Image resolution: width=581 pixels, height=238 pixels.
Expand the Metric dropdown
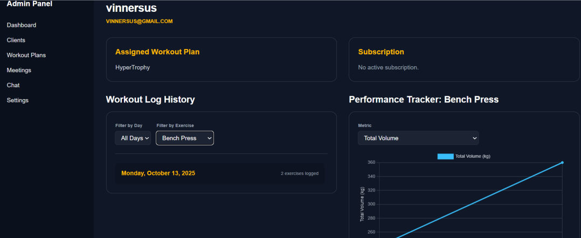pyautogui.click(x=418, y=138)
